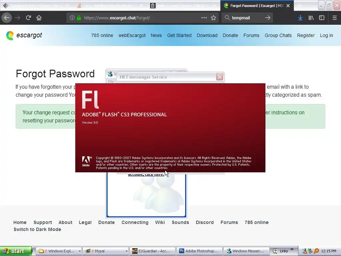
Task: Switch to Windows Messenger taskbar button
Action: pyautogui.click(x=246, y=251)
